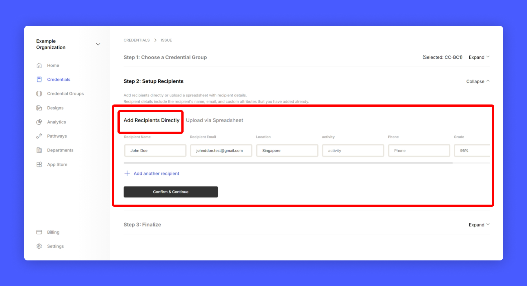The height and width of the screenshot is (286, 527).
Task: Collapse Step 2 Setup Recipients section
Action: pos(478,81)
